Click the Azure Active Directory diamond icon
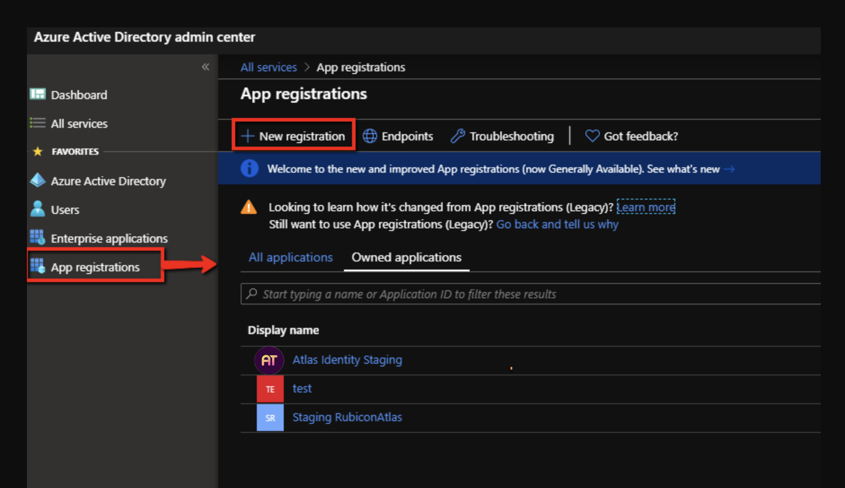845x488 pixels. [x=38, y=180]
